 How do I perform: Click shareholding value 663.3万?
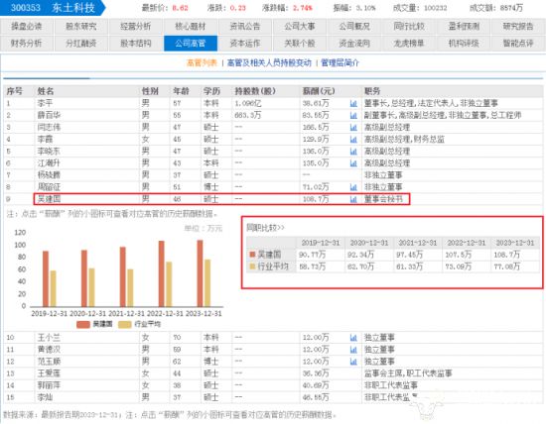click(248, 115)
